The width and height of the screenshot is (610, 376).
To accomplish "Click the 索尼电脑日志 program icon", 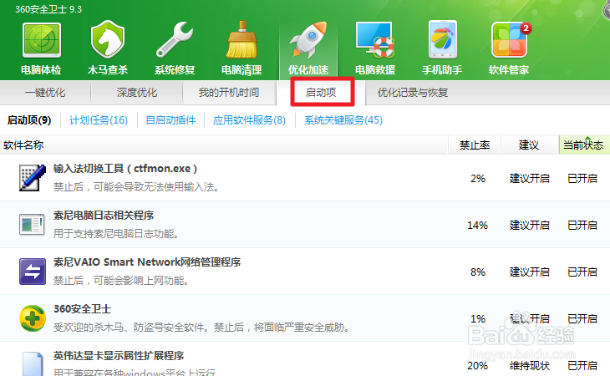I will (x=32, y=225).
